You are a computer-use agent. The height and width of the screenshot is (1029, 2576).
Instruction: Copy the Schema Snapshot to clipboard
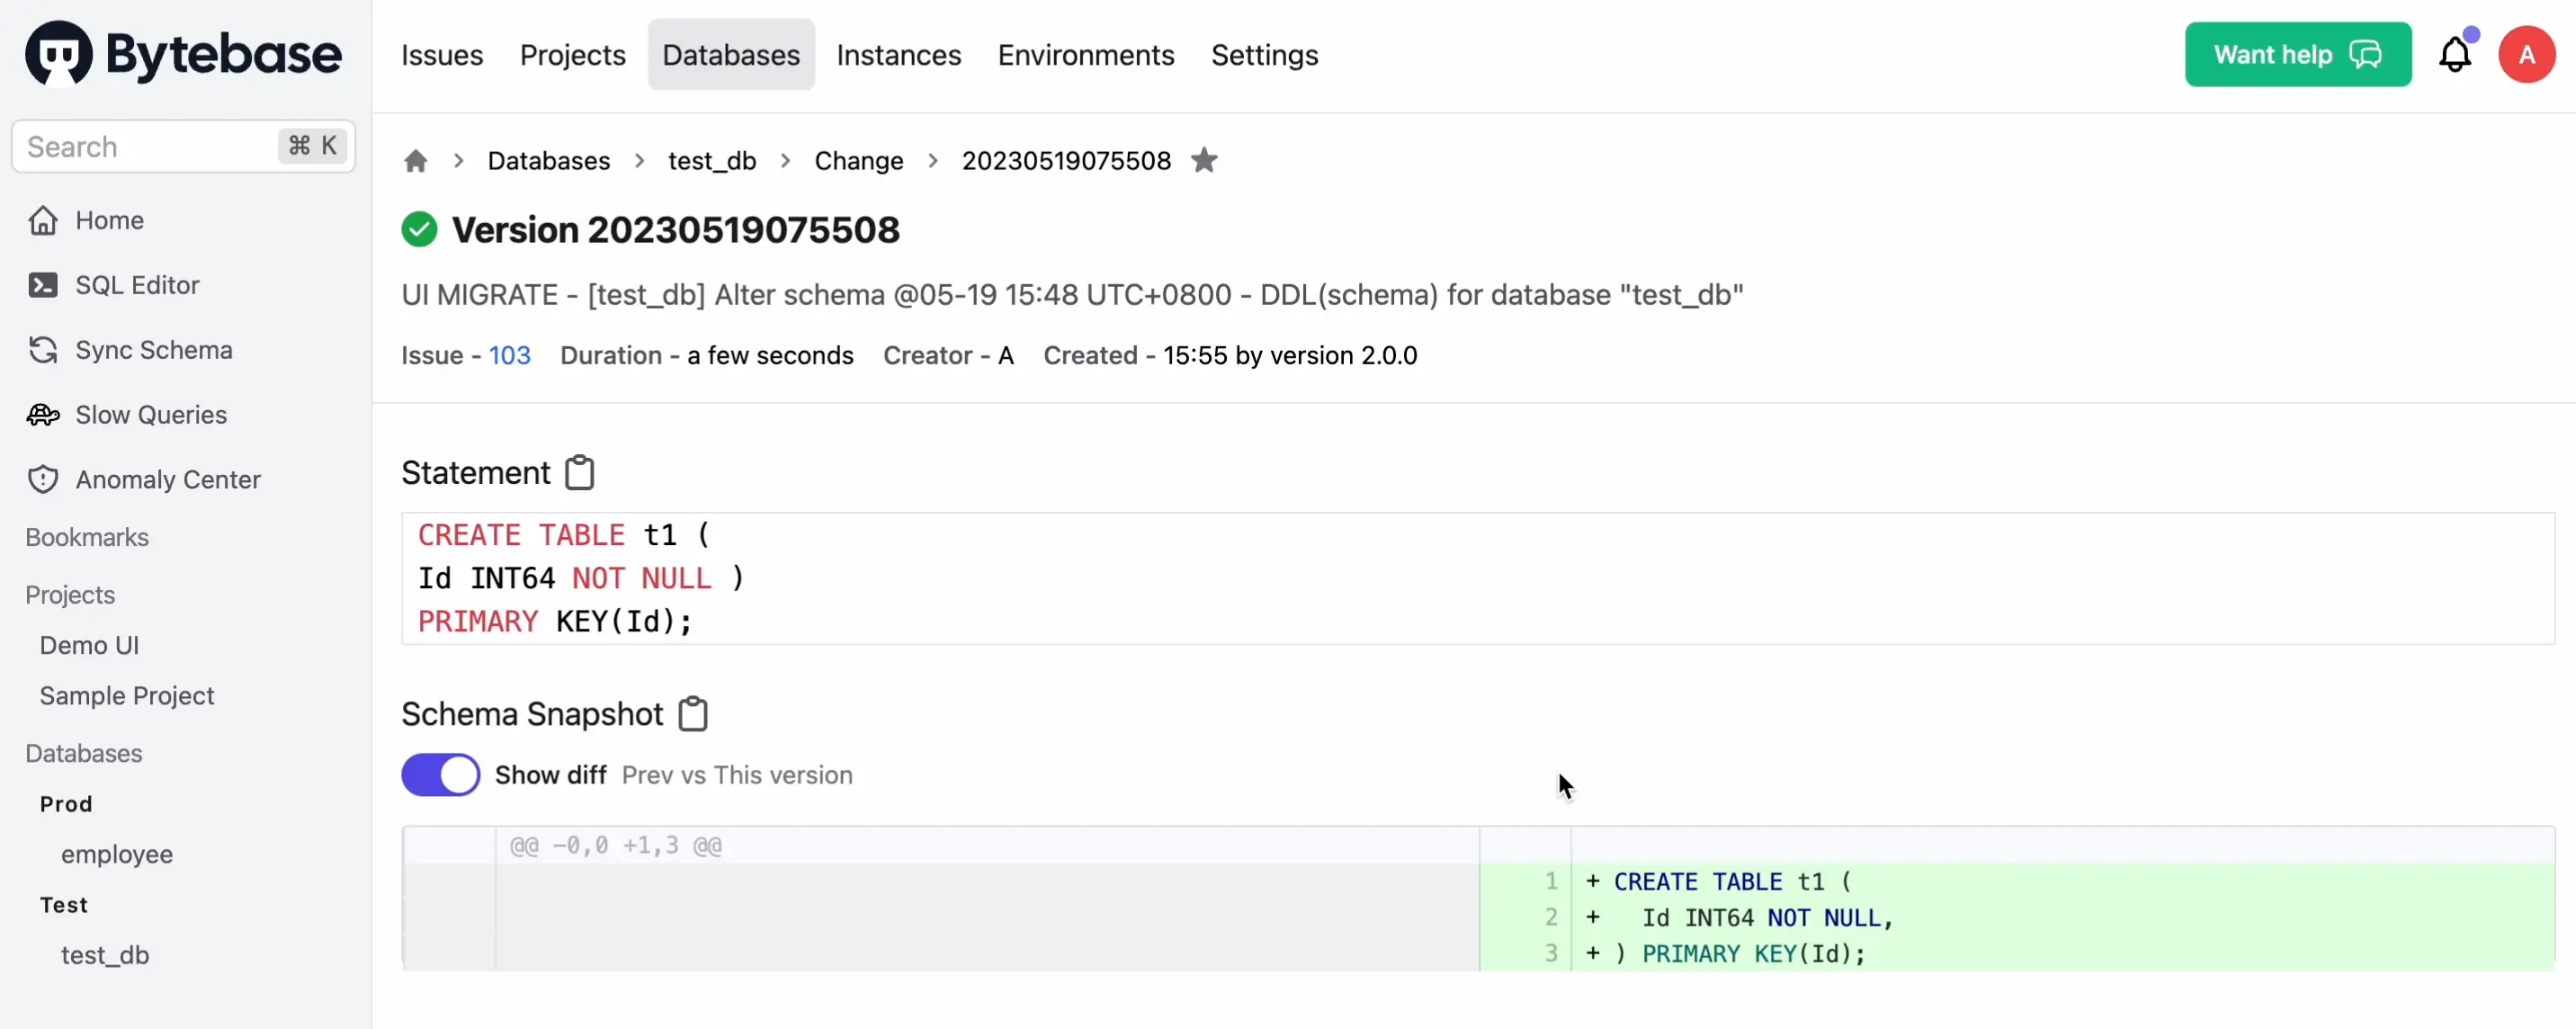693,714
